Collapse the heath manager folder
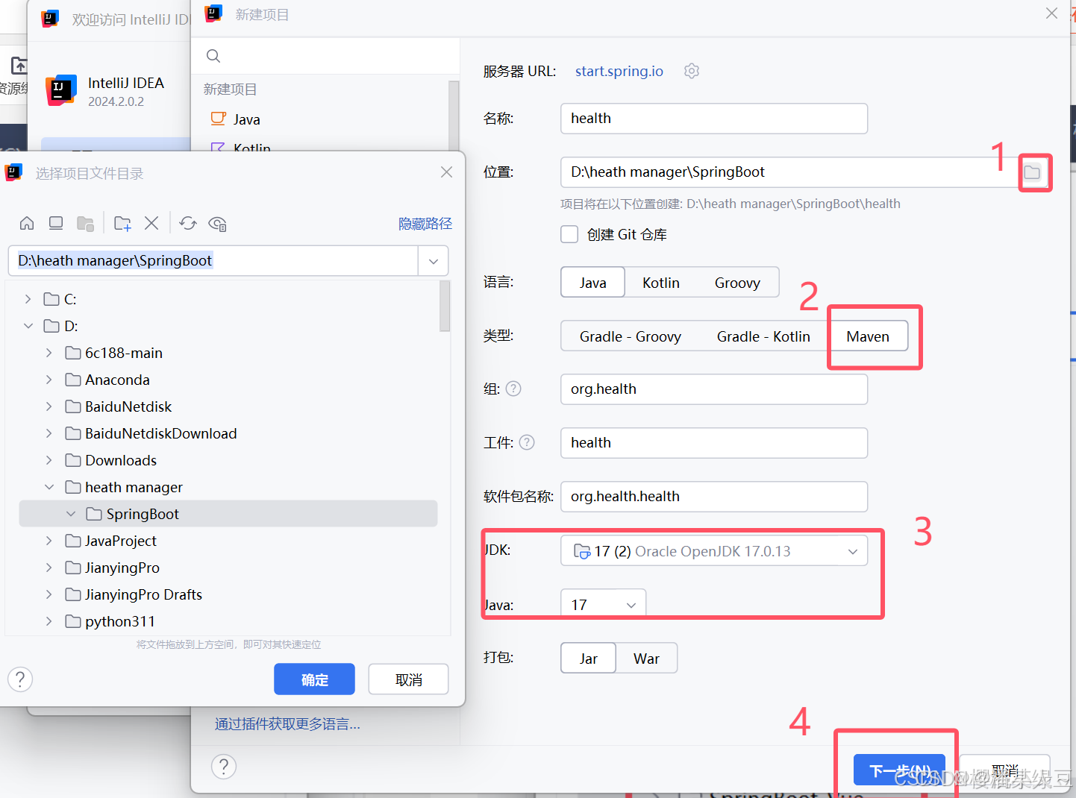 click(x=49, y=487)
